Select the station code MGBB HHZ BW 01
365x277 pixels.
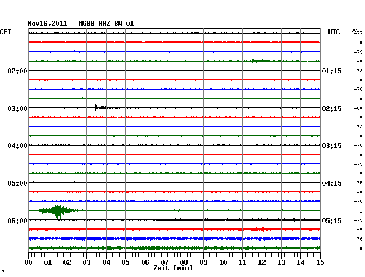click(106, 24)
